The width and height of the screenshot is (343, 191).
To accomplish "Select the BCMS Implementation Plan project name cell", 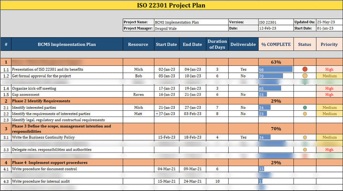I will [191, 22].
